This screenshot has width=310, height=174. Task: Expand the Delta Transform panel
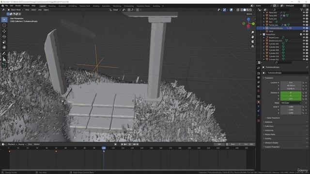coord(273,118)
